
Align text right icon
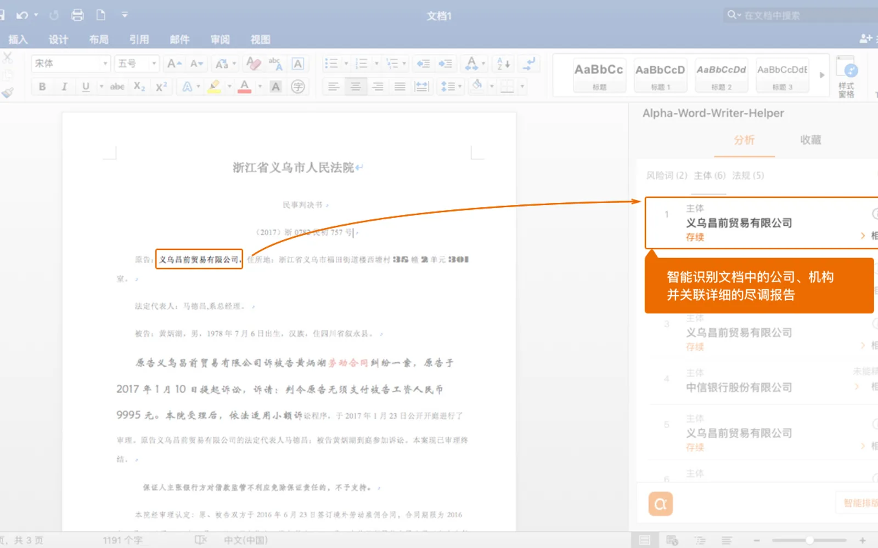point(378,87)
